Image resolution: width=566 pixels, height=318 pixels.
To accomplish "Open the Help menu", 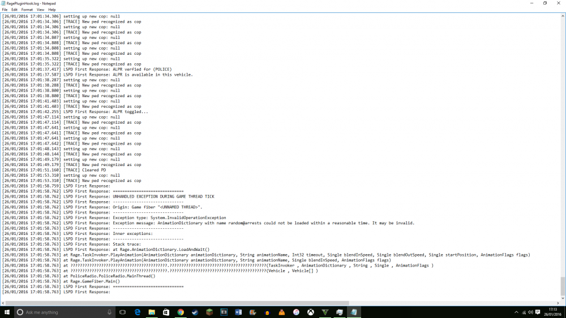I will 52,10.
